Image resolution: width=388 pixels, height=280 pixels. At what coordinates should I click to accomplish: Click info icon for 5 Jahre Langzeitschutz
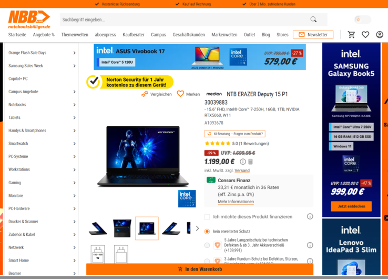point(310,245)
